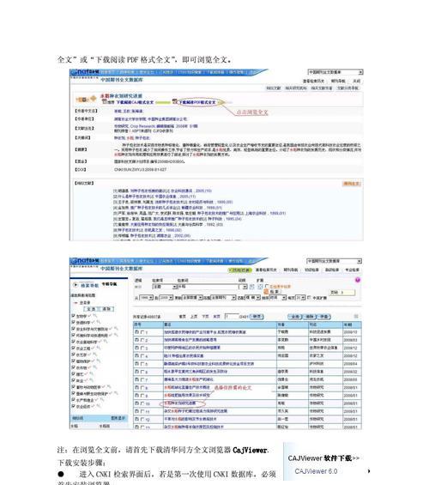The height and width of the screenshot is (485, 429).
Task: Open the 相似文献 tab
Action: (x=274, y=88)
